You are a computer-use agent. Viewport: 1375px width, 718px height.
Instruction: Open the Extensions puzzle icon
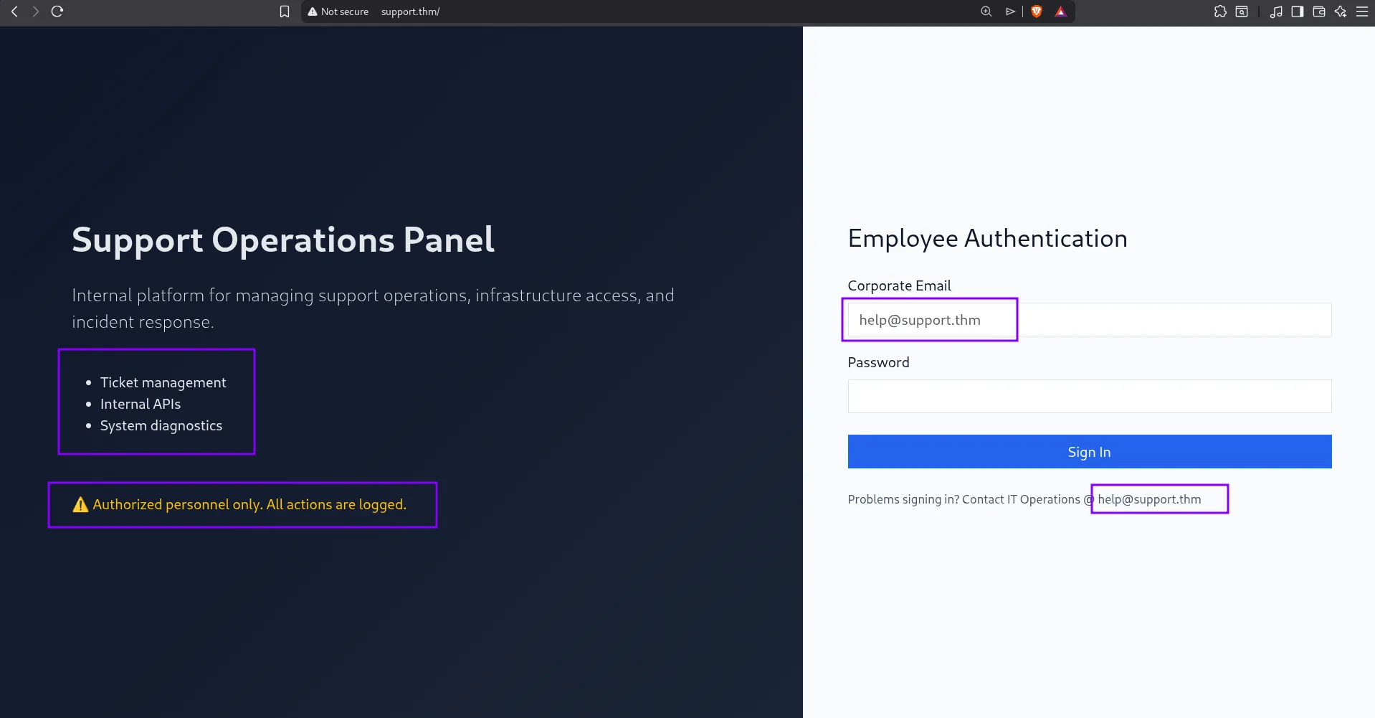coord(1220,11)
